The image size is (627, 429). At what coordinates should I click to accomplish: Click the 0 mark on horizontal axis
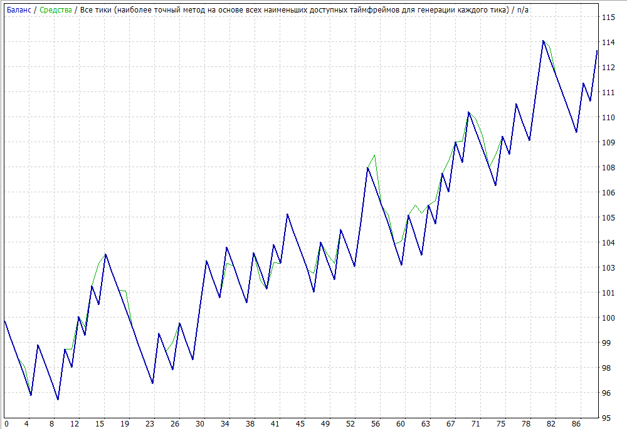[x=6, y=424]
